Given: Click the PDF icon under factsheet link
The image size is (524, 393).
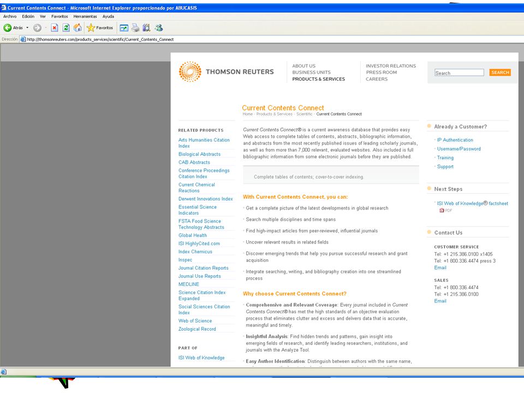Looking at the screenshot, I should [442, 210].
